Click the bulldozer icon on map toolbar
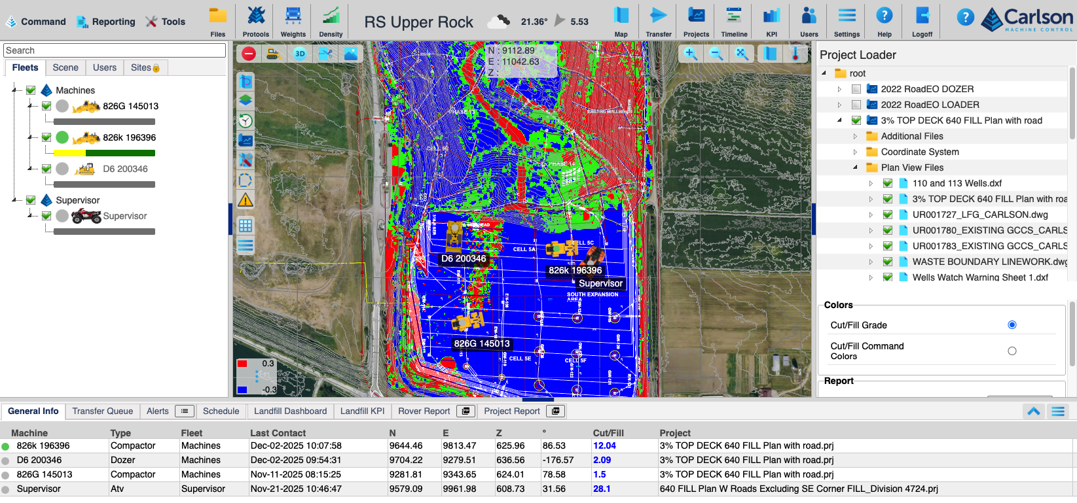This screenshot has height=503, width=1077. tap(274, 54)
